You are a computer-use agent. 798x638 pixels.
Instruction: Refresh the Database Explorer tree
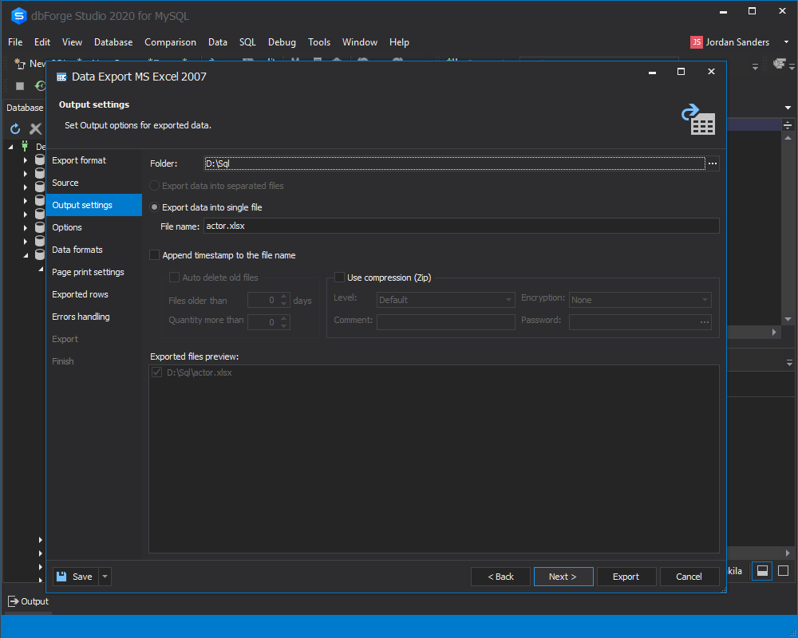click(15, 128)
